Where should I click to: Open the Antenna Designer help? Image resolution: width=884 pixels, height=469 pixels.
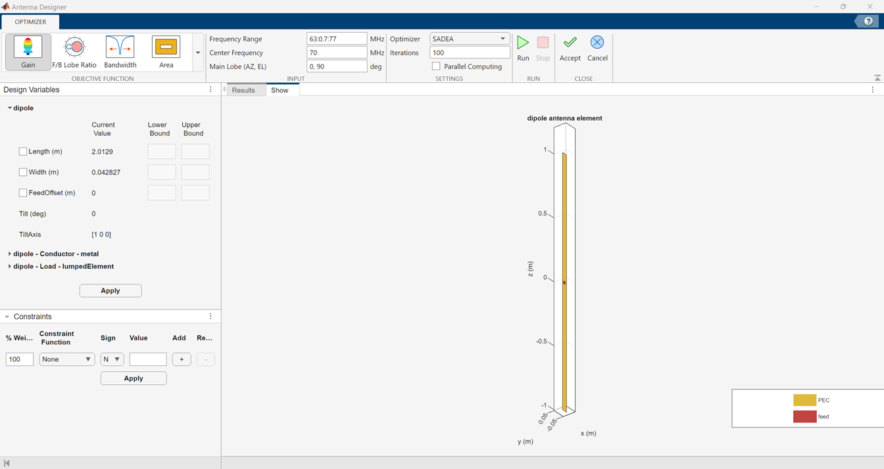[866, 20]
